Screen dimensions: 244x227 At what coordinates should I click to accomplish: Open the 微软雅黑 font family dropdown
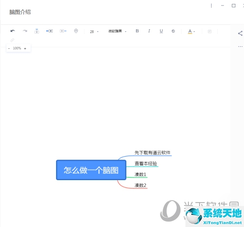tap(117, 31)
